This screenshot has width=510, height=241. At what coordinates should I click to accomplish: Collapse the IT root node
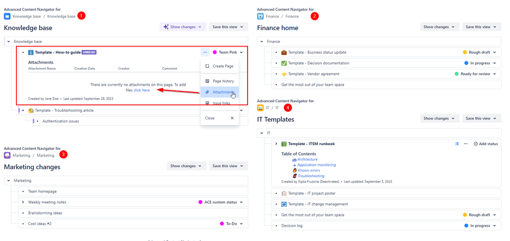coord(261,133)
